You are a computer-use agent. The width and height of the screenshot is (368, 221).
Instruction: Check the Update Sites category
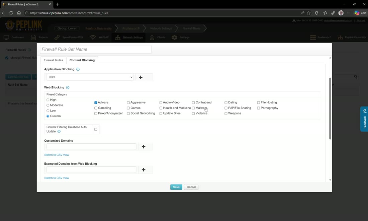point(161,114)
